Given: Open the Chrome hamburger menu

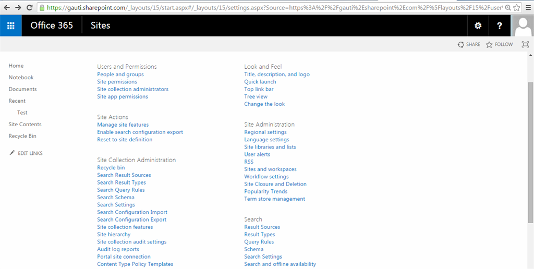Looking at the screenshot, I should [528, 7].
